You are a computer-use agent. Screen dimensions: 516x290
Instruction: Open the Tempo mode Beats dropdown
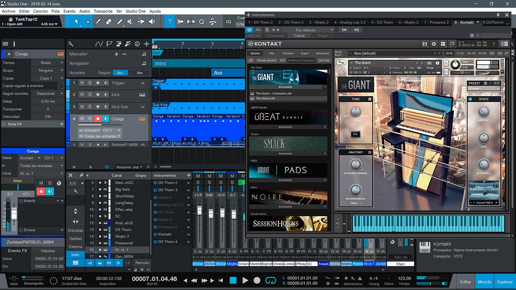click(47, 63)
